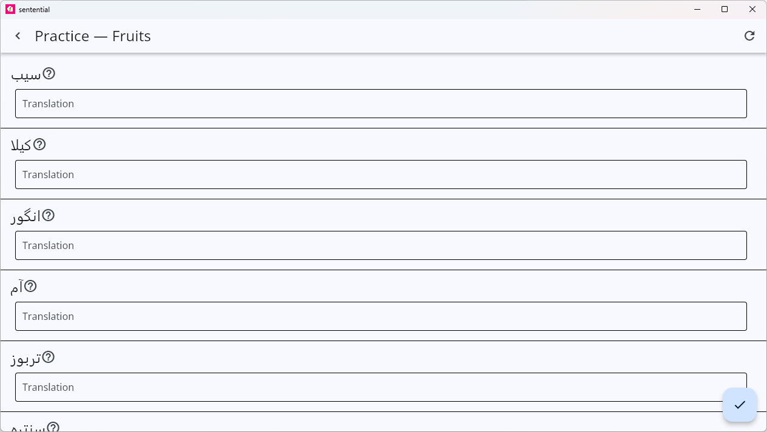Screen dimensions: 767x432
Task: Minimize the sentential window
Action: 697,9
